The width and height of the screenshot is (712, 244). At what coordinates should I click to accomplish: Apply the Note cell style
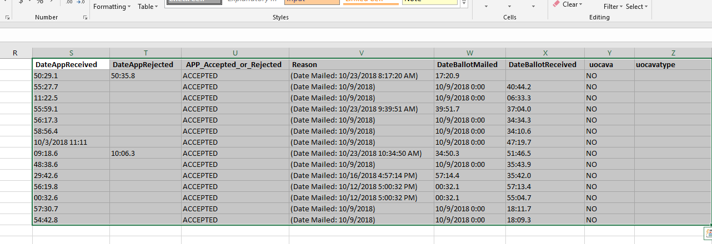tap(429, 2)
